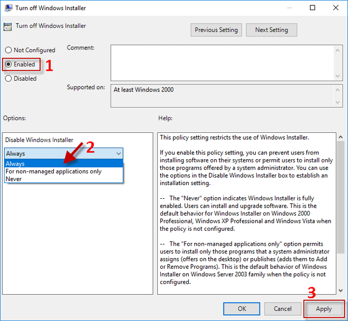The image size is (348, 321).
Task: Click the 'Disable Windows Installer' option label
Action: 39,140
